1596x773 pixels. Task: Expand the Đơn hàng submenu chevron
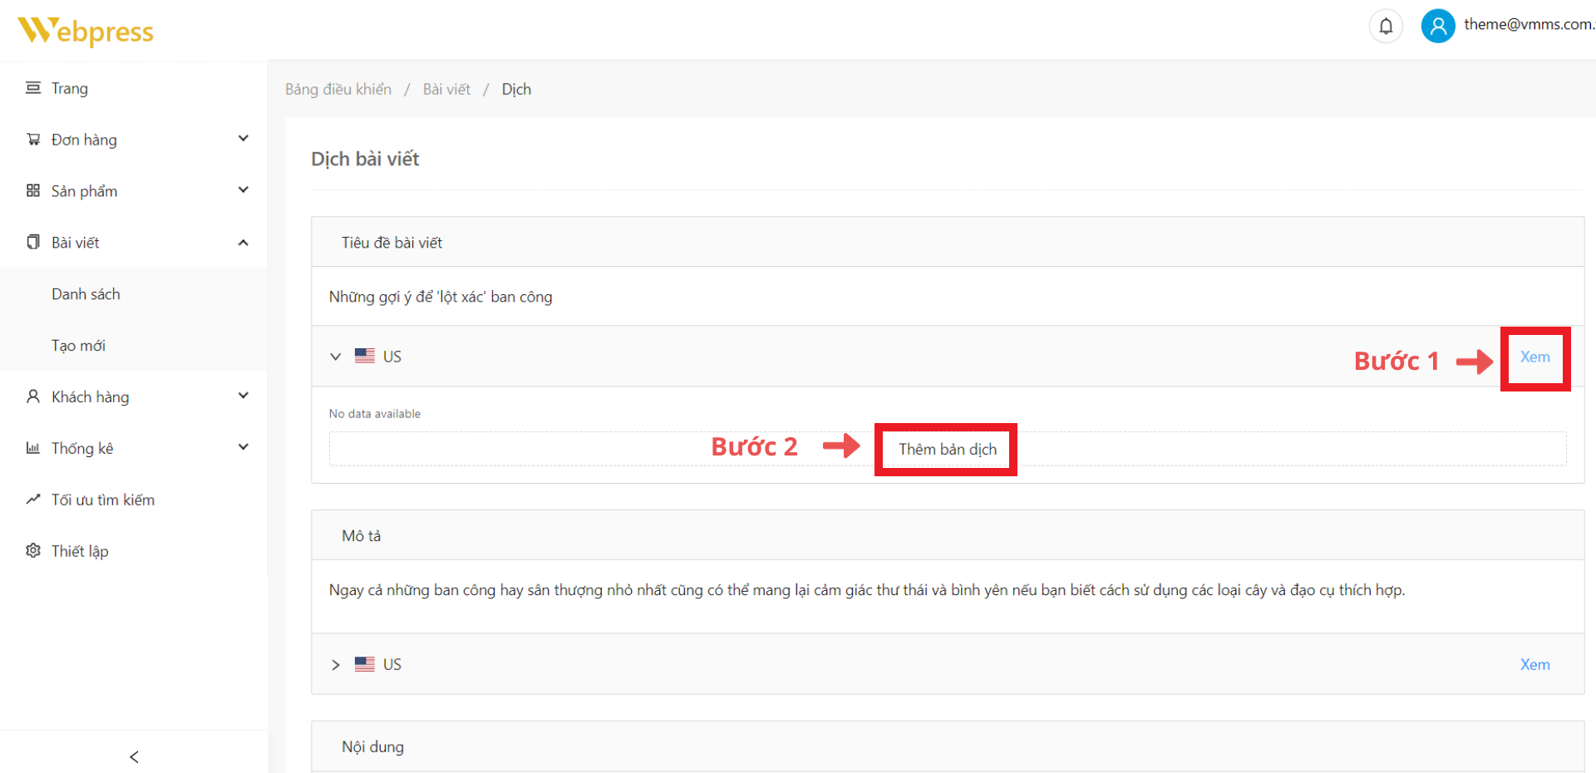[x=244, y=139]
